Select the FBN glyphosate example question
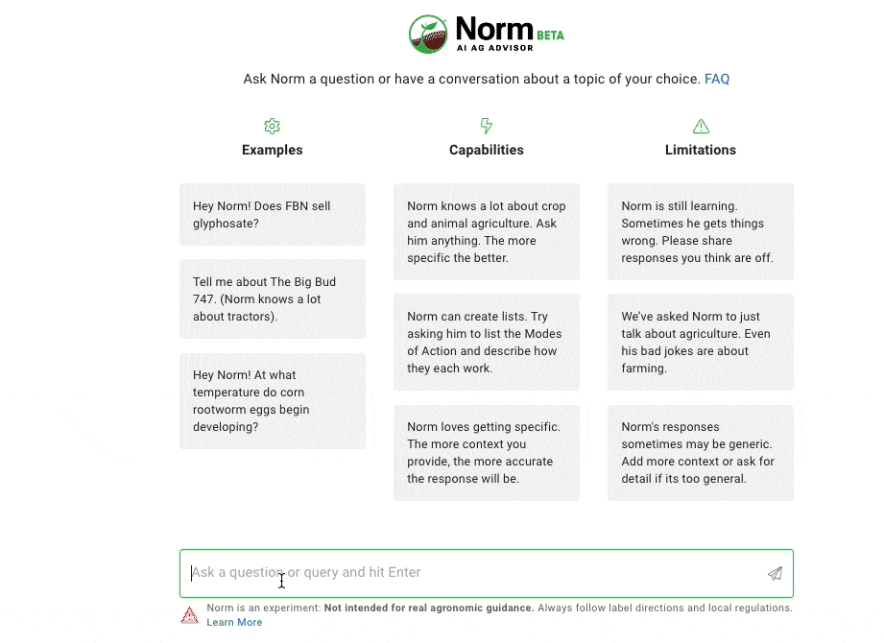The width and height of the screenshot is (884, 643). tap(273, 215)
